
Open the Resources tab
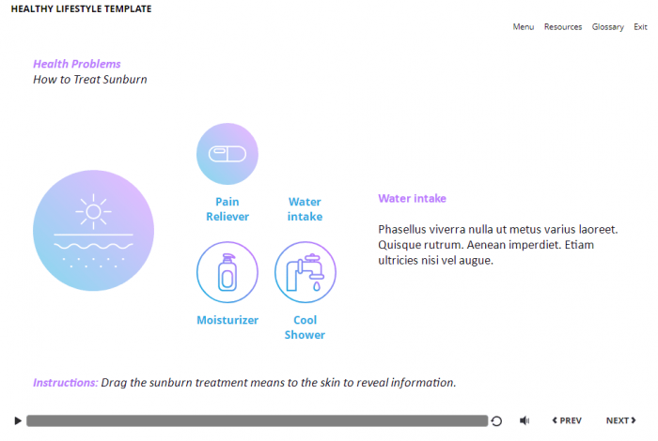[x=563, y=27]
